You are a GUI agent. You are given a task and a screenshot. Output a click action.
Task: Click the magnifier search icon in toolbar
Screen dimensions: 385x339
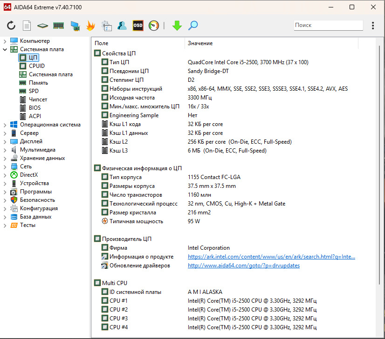click(193, 26)
